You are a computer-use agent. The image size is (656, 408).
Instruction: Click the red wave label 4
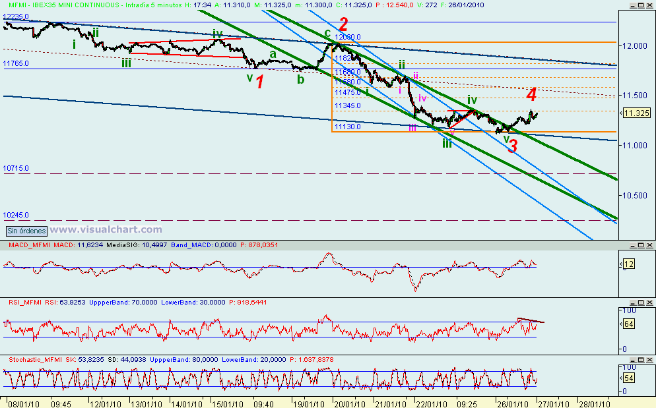tap(531, 94)
